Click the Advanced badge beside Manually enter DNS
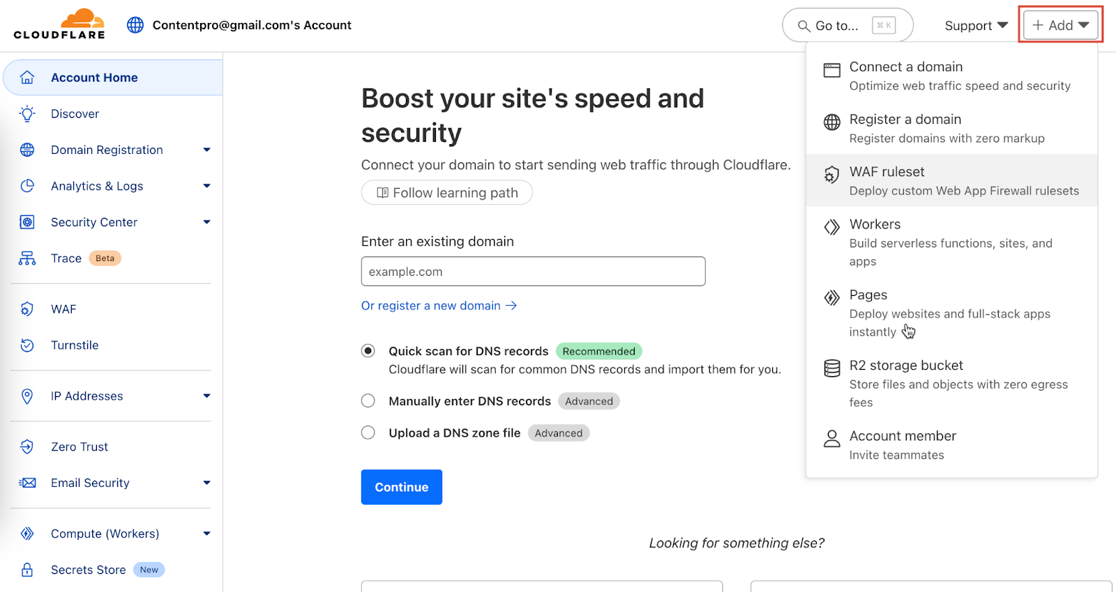The height and width of the screenshot is (592, 1116). pos(589,401)
